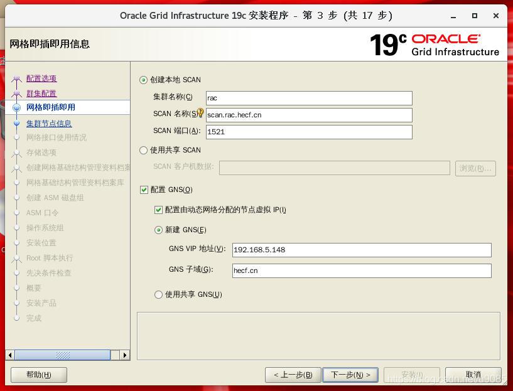Select the 使用共享 GNS radio button
513x391 pixels.
click(x=158, y=294)
